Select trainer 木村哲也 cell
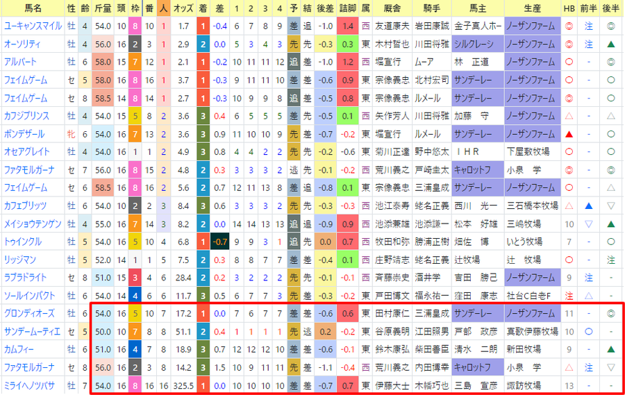 tap(392, 44)
